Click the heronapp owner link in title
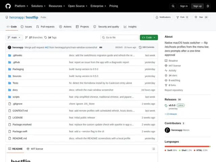Image resolution: width=216 pixels, height=162 pixels. tap(17, 17)
